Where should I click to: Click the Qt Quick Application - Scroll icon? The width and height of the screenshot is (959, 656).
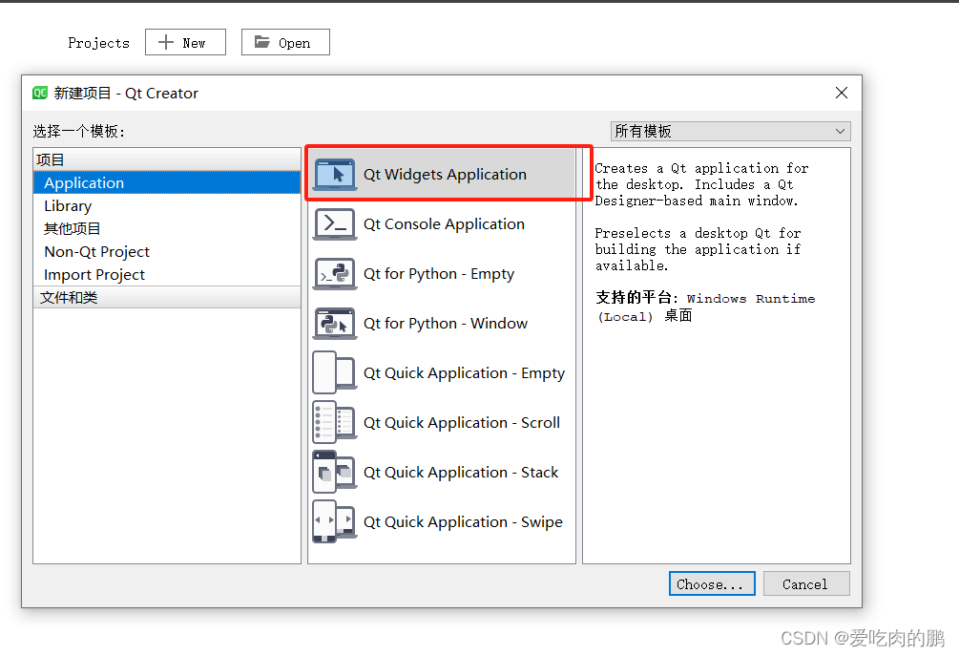point(335,422)
